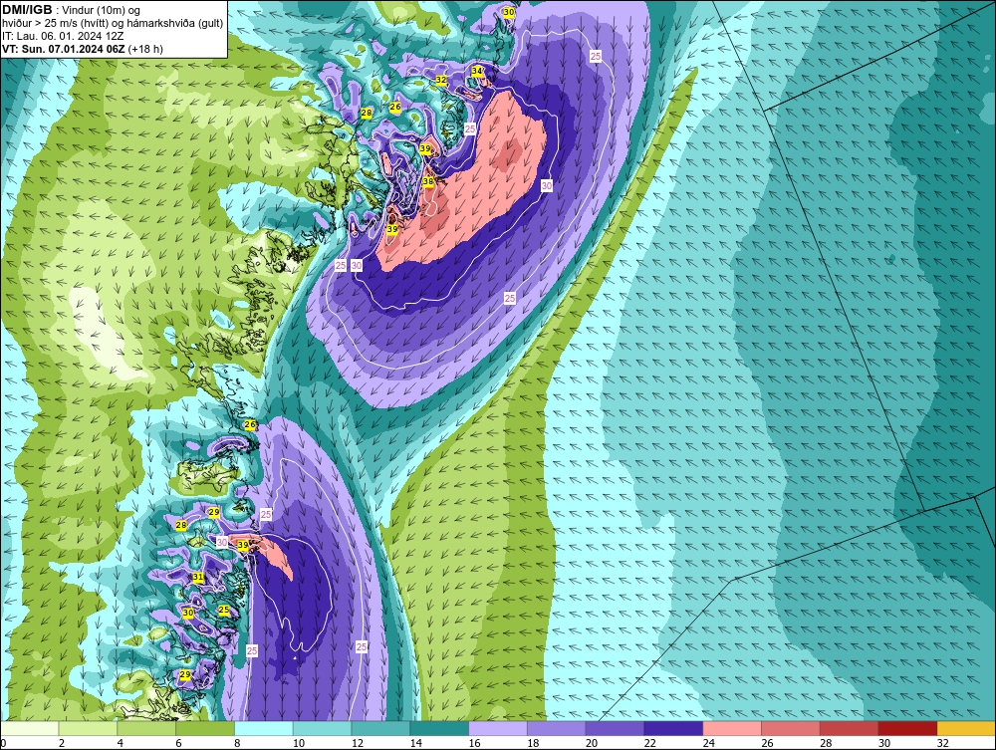Screen dimensions: 996x750
Task: Pick the 24–26 m/s pink legend swatch
Action: (732, 728)
